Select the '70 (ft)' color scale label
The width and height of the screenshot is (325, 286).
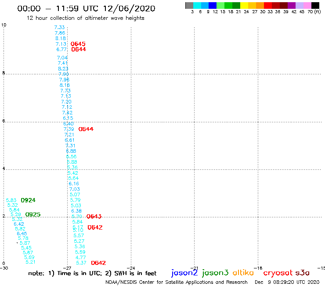point(314,12)
